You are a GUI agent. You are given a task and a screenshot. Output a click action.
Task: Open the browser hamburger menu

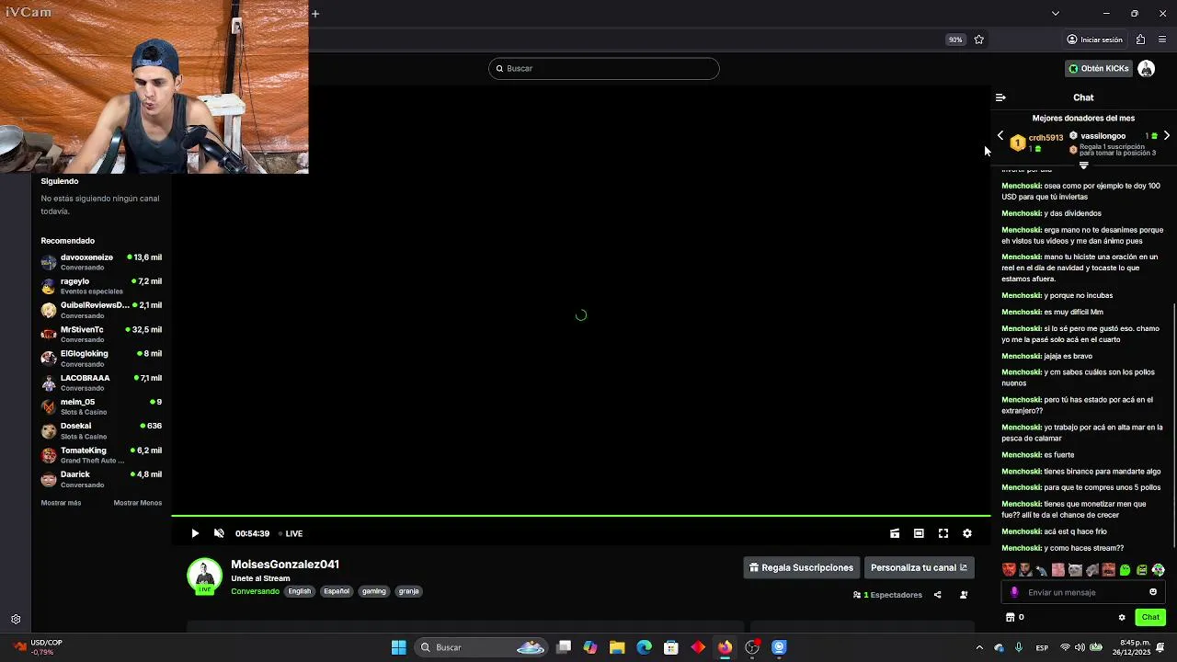pyautogui.click(x=1162, y=40)
